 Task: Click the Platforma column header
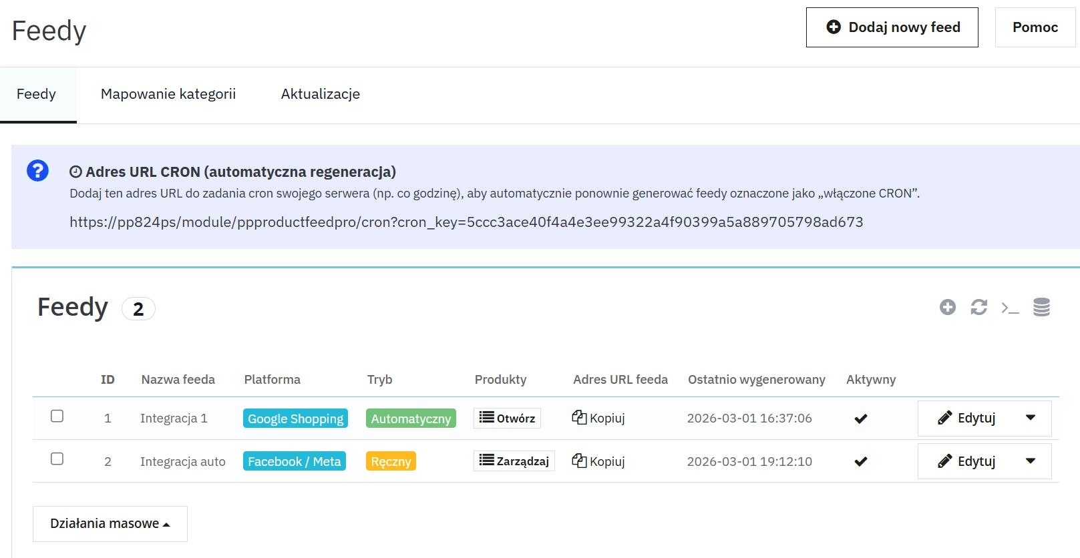coord(273,379)
